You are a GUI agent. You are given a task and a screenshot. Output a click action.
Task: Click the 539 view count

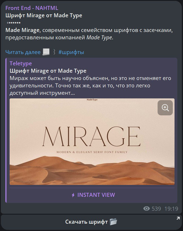click(156, 209)
